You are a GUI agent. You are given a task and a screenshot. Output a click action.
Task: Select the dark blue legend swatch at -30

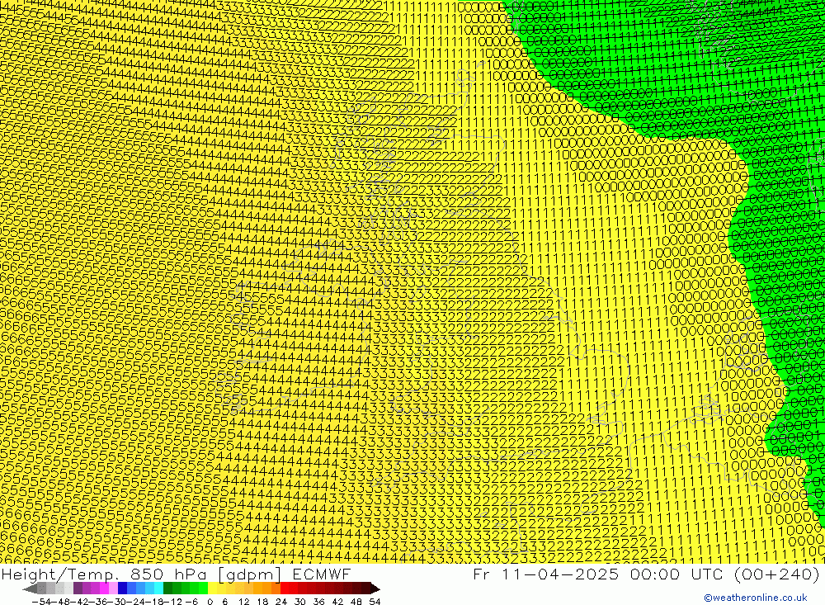point(123,588)
